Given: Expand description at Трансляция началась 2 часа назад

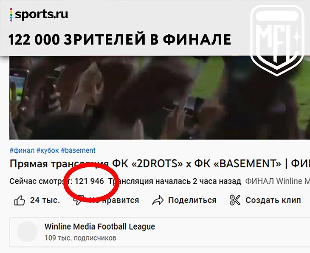Looking at the screenshot, I should pyautogui.click(x=175, y=181).
